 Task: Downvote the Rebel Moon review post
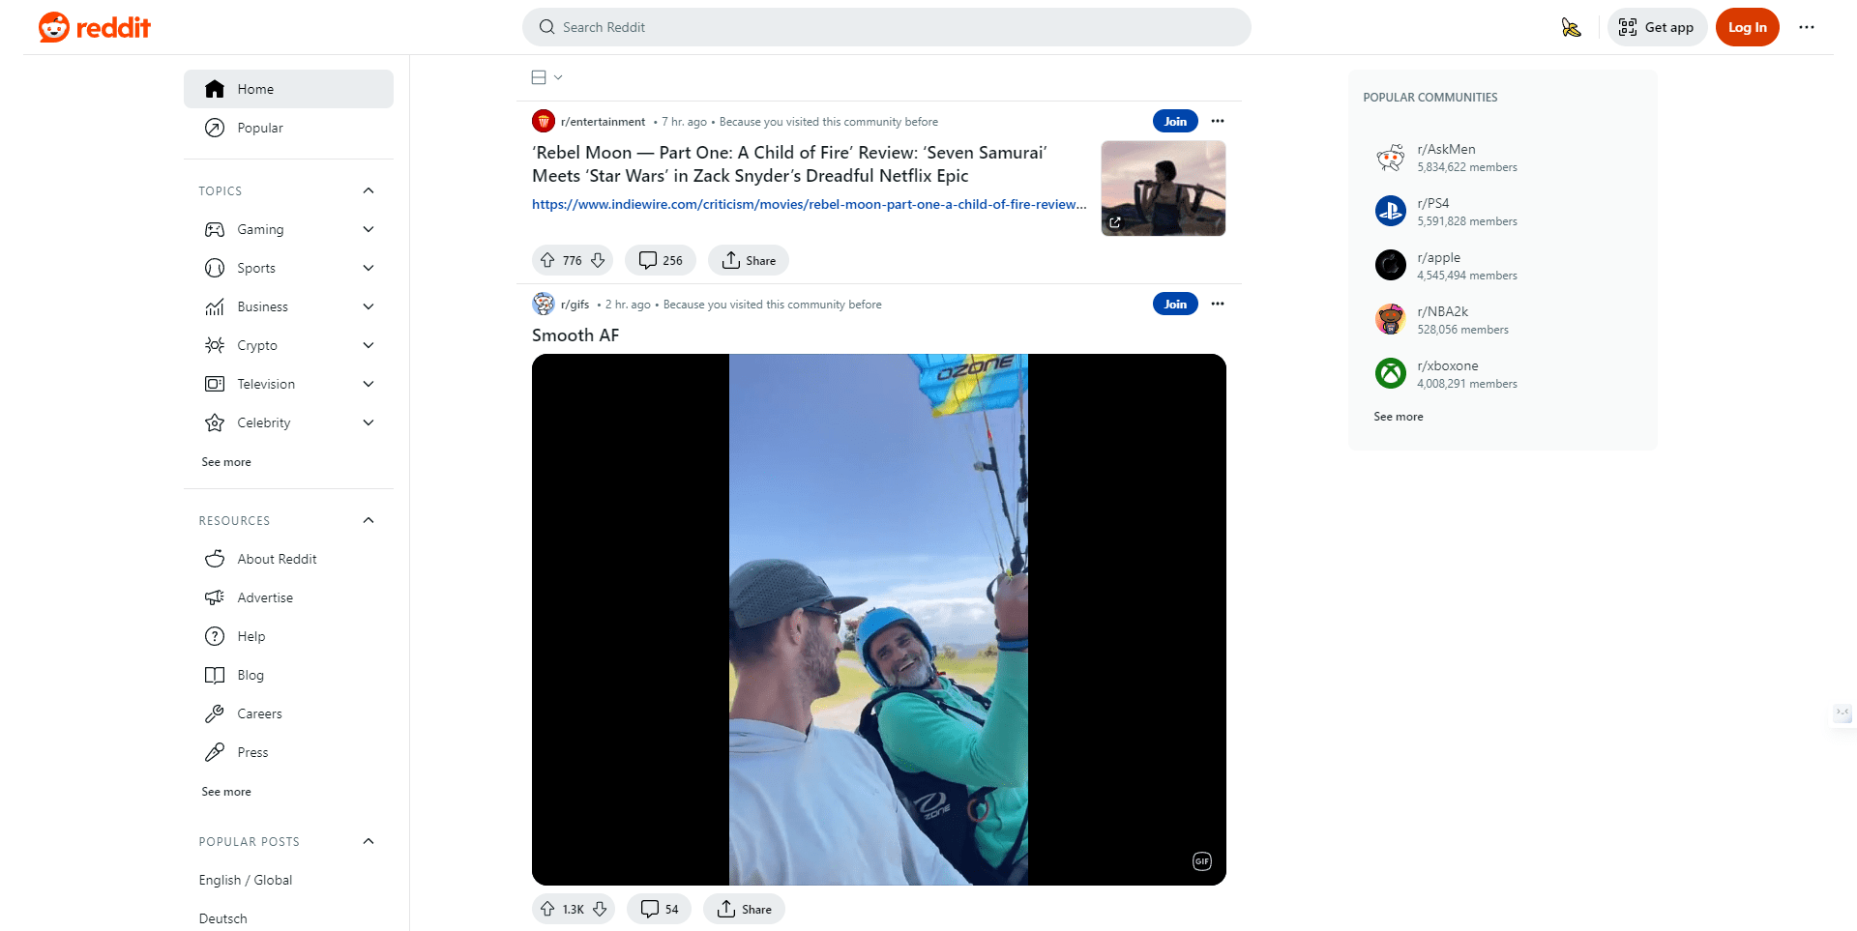click(x=598, y=260)
